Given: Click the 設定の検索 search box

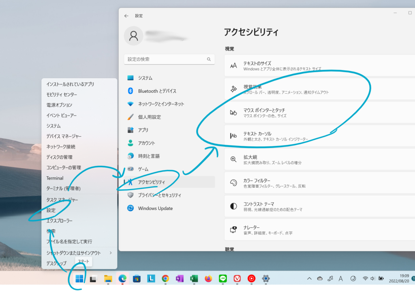Looking at the screenshot, I should tap(169, 59).
